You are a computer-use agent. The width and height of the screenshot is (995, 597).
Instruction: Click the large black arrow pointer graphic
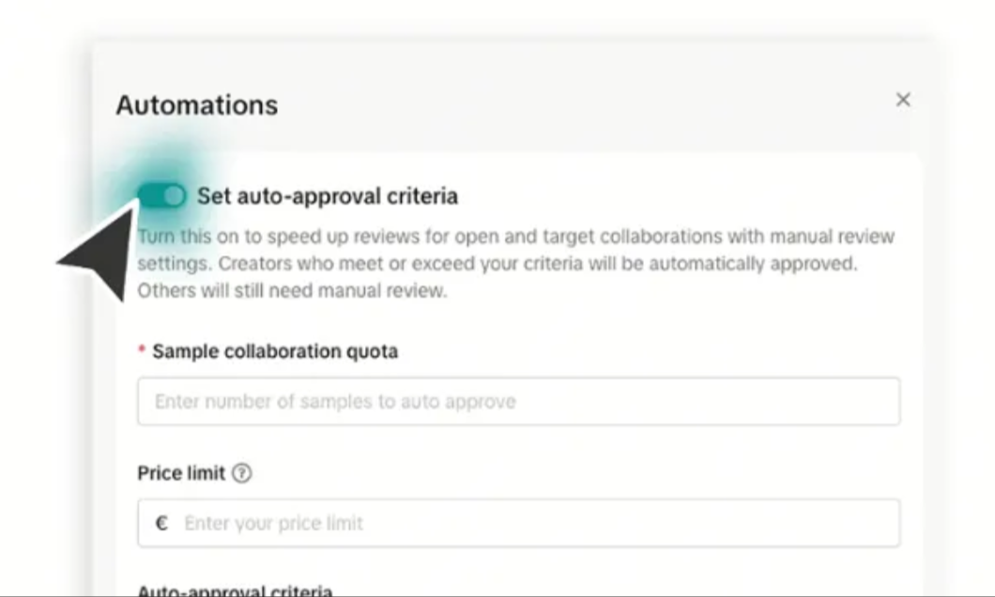[101, 253]
